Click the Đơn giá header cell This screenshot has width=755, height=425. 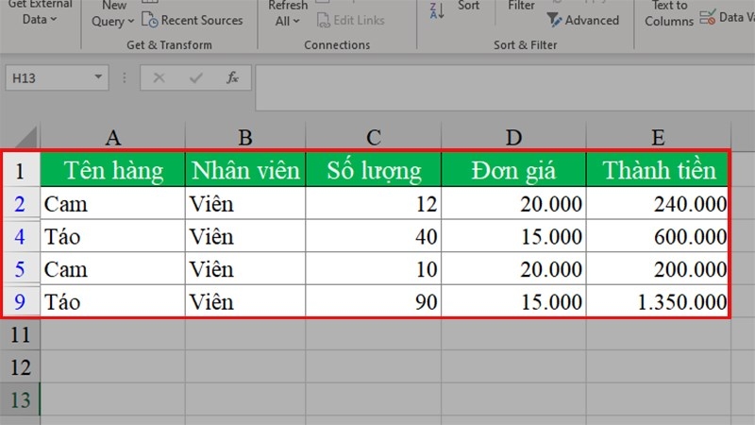pyautogui.click(x=513, y=170)
